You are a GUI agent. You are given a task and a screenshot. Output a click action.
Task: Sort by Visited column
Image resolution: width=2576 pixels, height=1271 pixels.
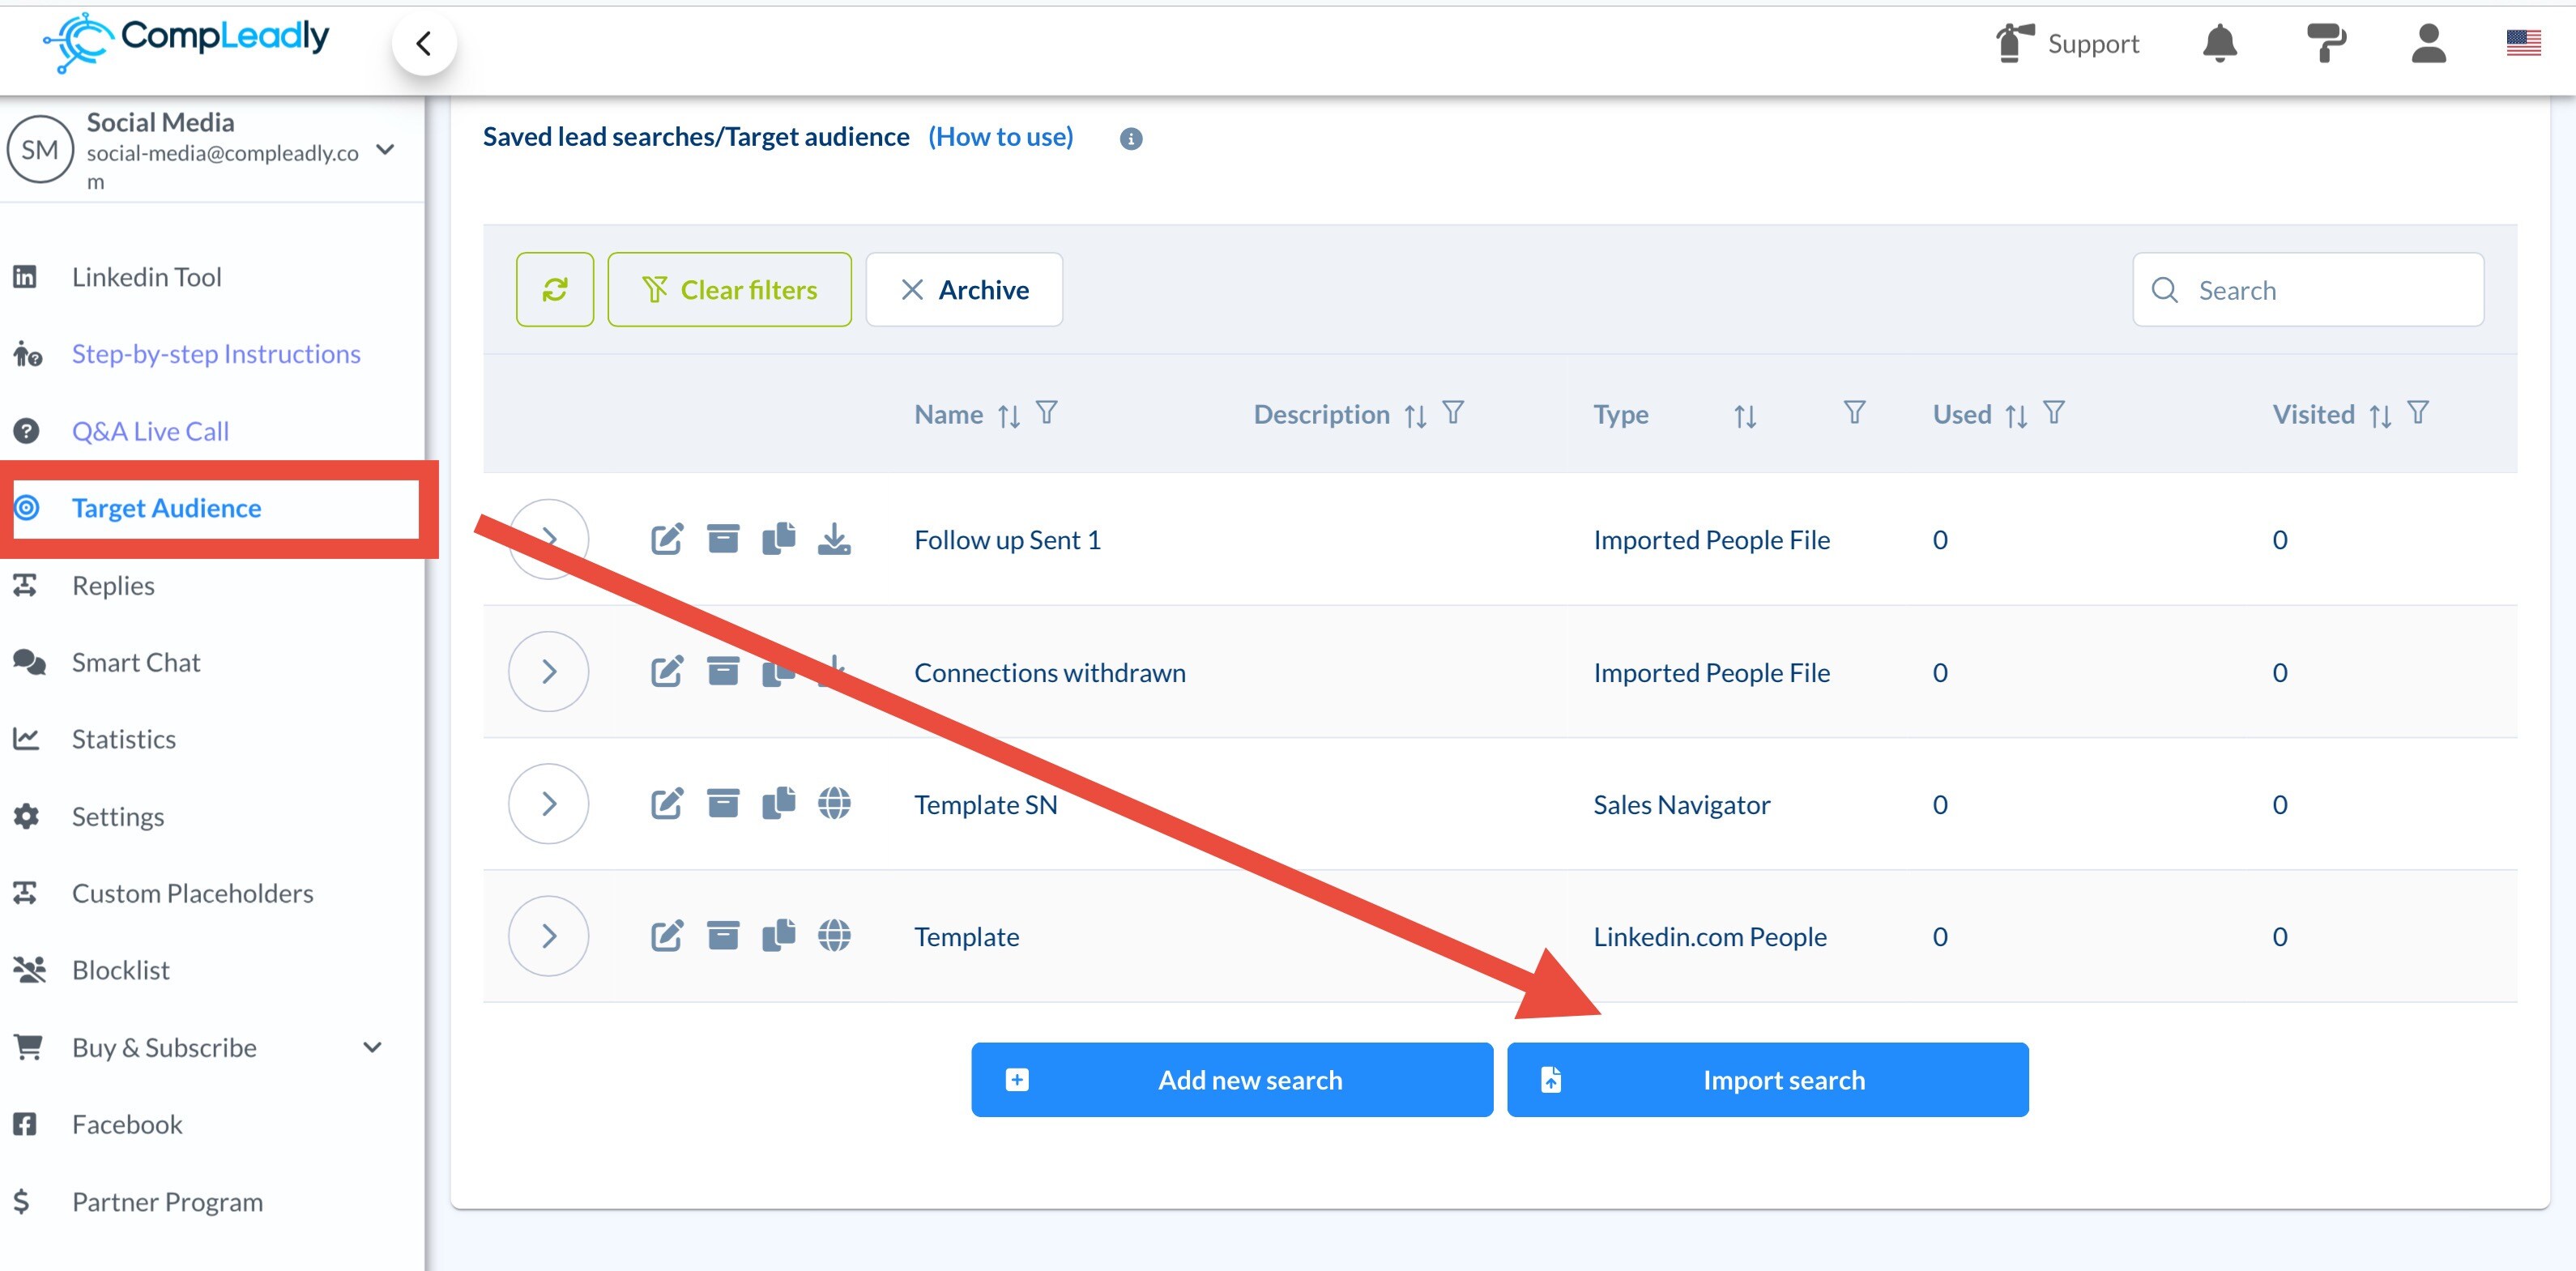[2381, 415]
